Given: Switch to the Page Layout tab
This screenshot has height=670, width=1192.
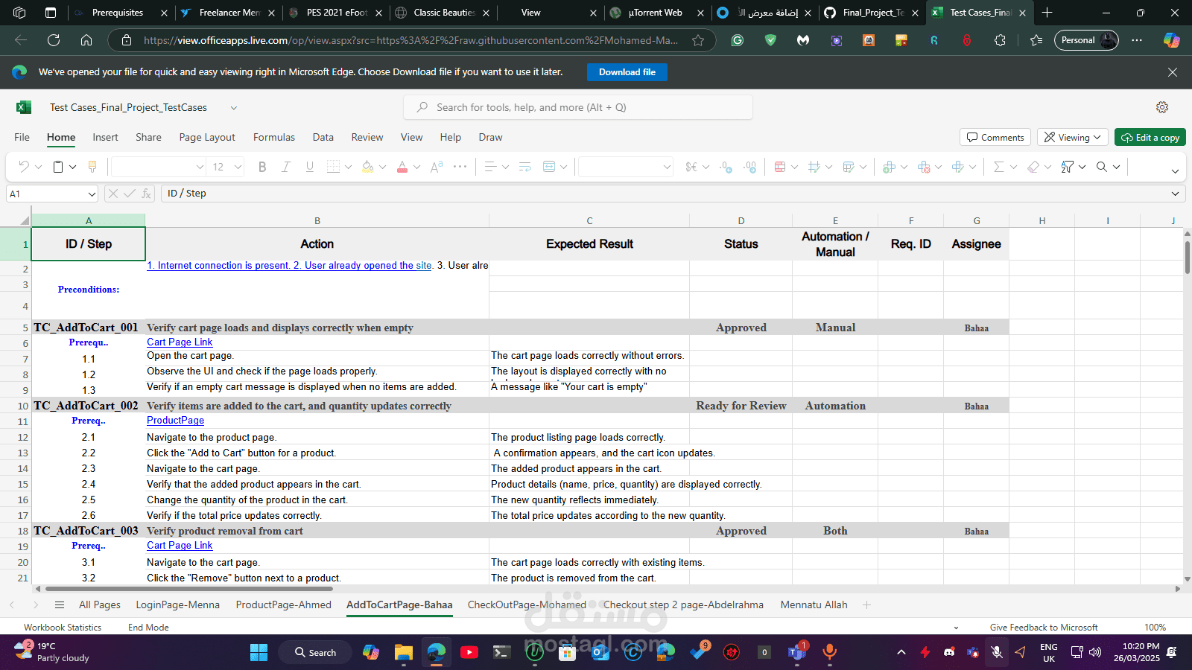Looking at the screenshot, I should pyautogui.click(x=207, y=137).
